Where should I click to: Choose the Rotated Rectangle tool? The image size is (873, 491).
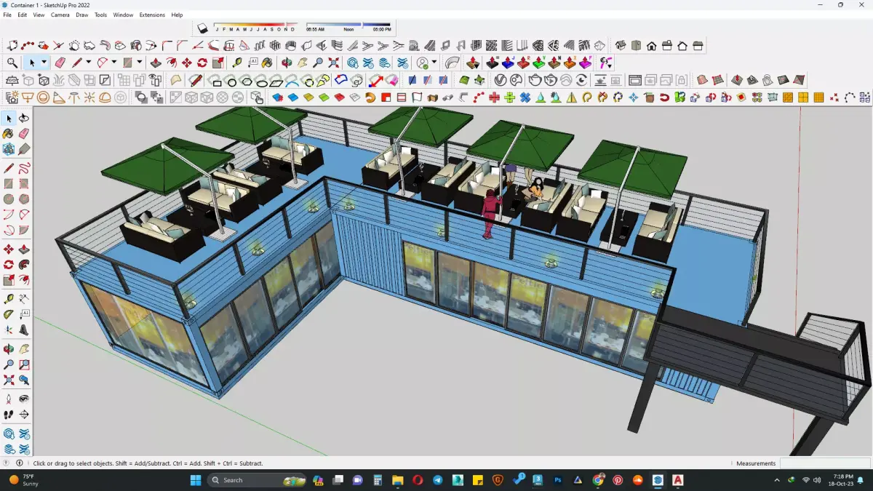click(24, 184)
